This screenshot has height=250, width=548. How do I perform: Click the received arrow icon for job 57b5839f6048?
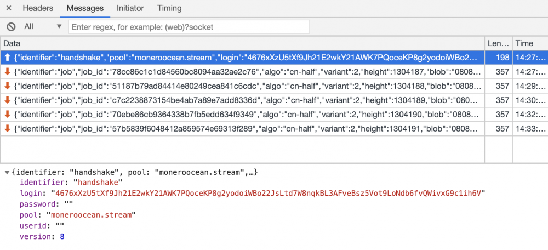(x=7, y=129)
